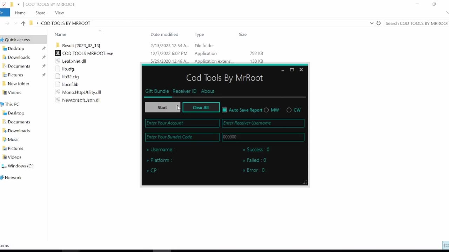Select the Result [2023_02_13] folder icon
449x252 pixels.
coord(58,45)
